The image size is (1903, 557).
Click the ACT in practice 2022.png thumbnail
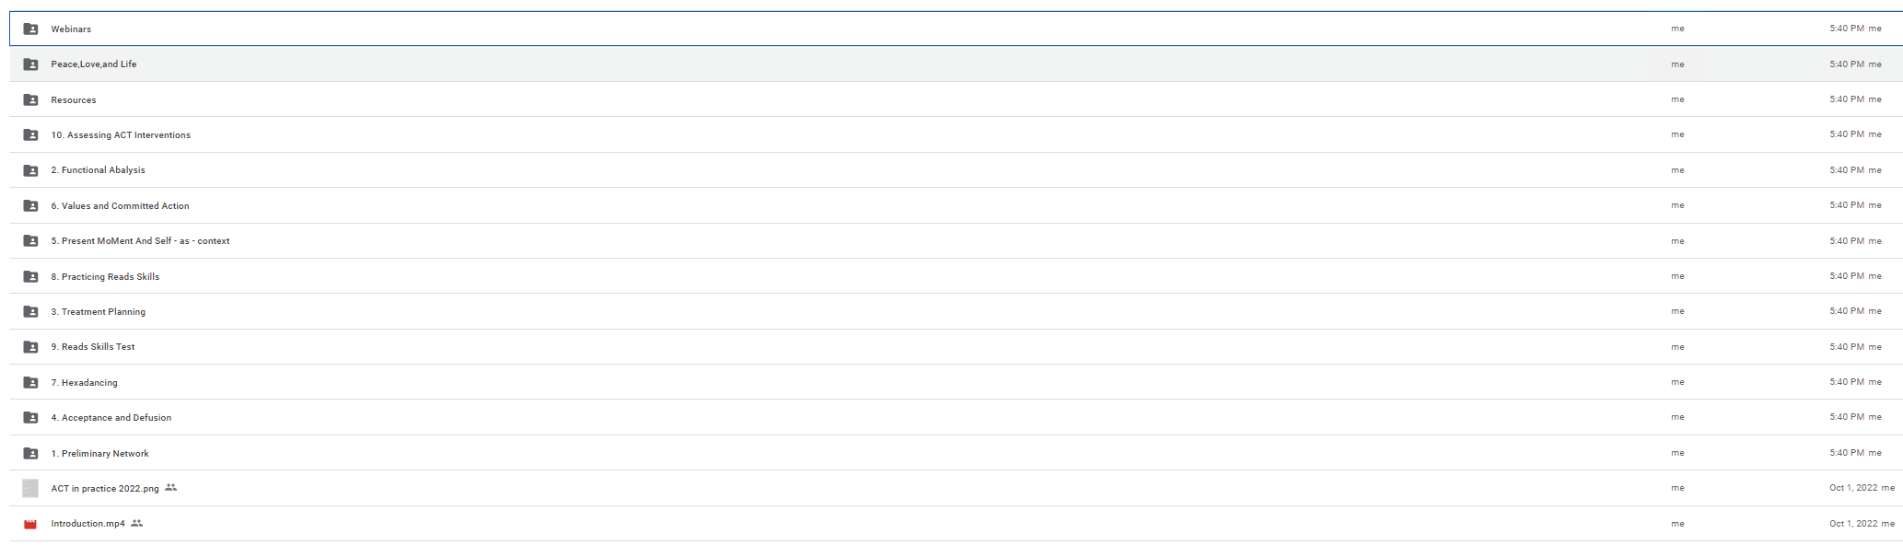pos(30,488)
